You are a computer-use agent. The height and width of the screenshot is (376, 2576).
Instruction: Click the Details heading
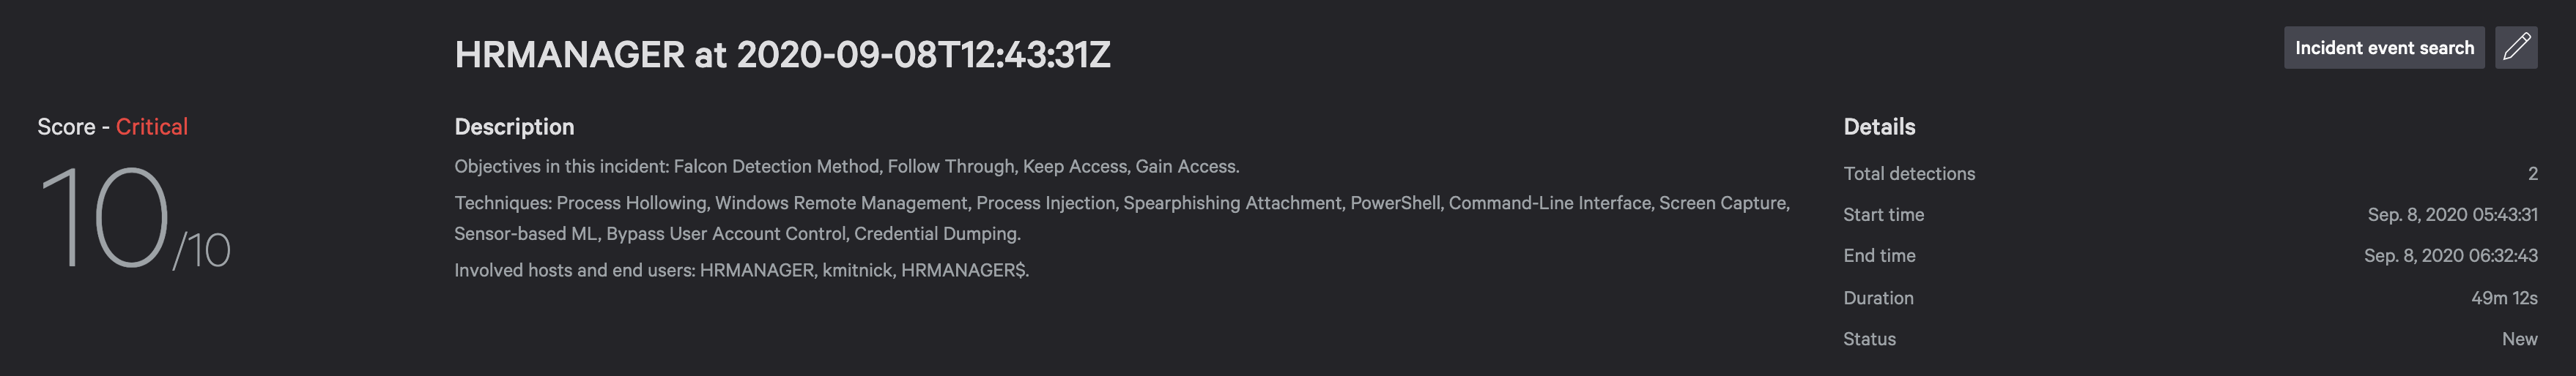1879,127
